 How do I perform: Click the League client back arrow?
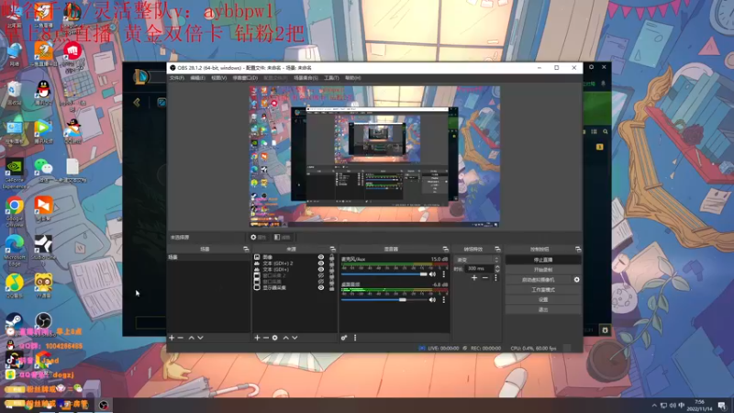(137, 102)
